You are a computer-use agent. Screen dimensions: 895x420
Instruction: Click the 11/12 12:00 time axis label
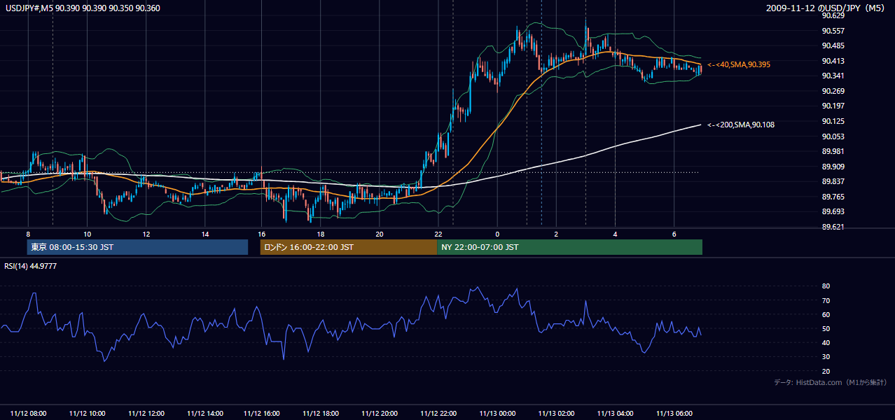point(146,414)
